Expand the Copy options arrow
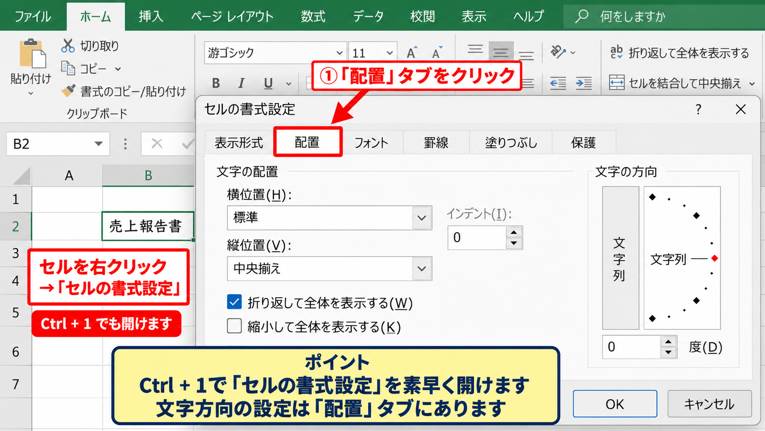The width and height of the screenshot is (765, 431). [118, 69]
